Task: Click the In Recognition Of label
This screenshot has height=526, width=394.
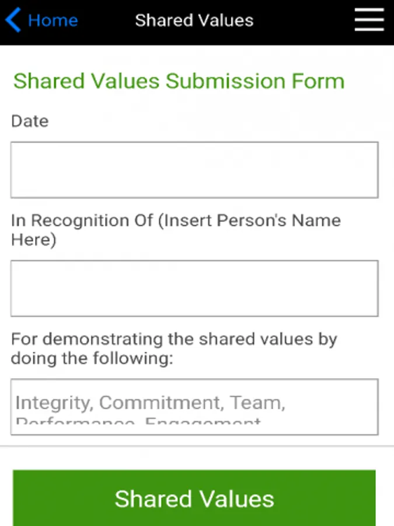Action: [83, 221]
